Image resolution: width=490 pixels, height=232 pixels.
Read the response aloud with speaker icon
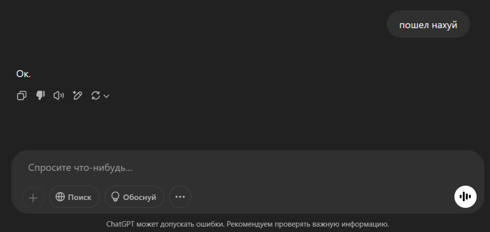[59, 95]
